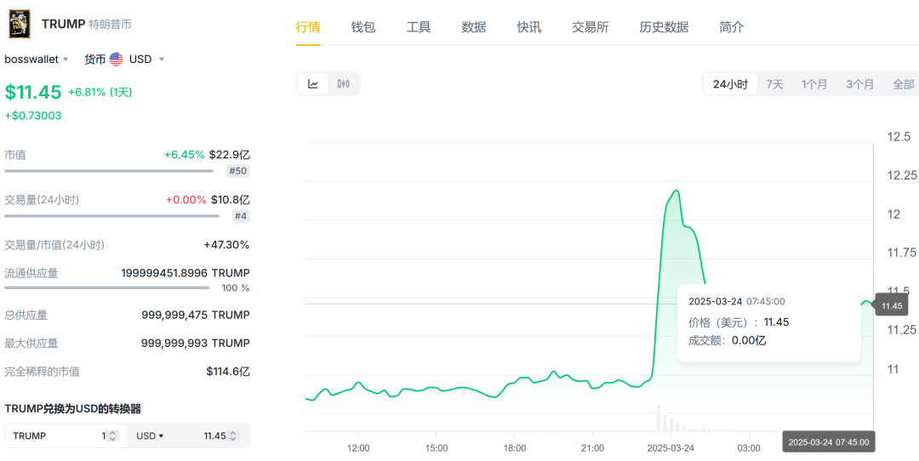Click the volume rank #4 badge
Image resolution: width=919 pixels, height=461 pixels.
[241, 216]
